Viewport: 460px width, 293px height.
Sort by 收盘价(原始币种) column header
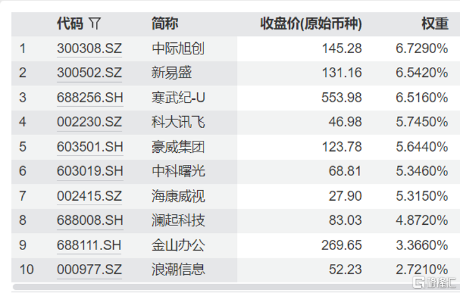311,24
